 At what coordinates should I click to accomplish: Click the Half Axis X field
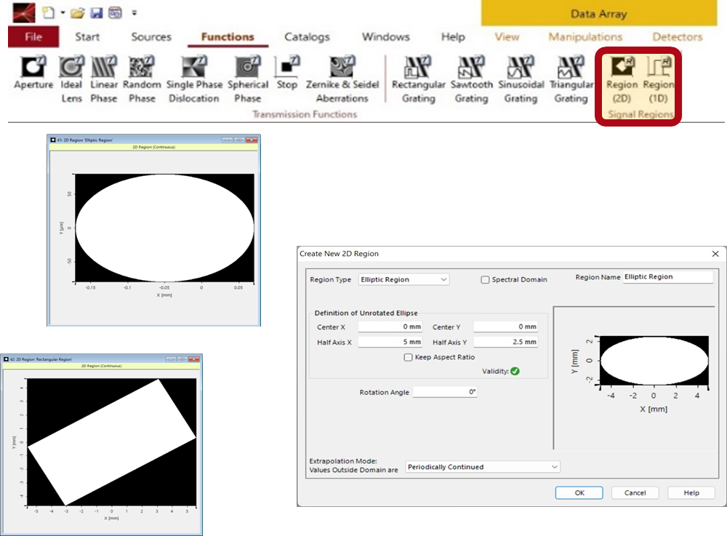[390, 343]
